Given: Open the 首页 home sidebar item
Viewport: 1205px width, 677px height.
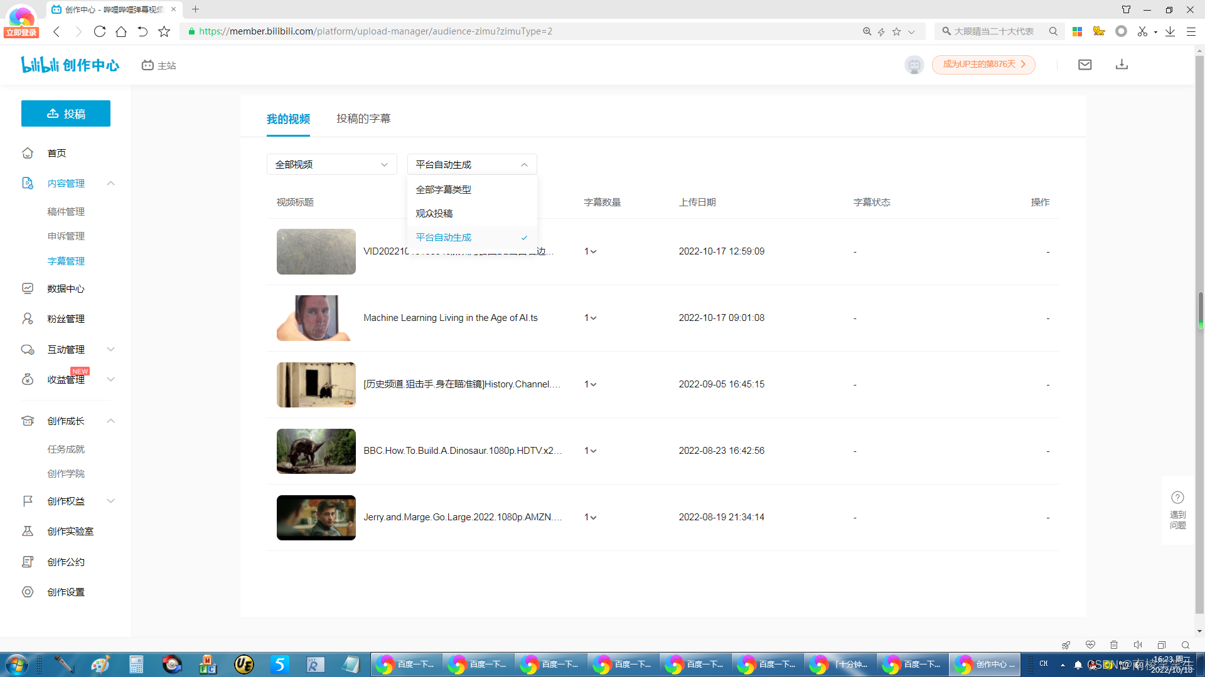Looking at the screenshot, I should 56,153.
